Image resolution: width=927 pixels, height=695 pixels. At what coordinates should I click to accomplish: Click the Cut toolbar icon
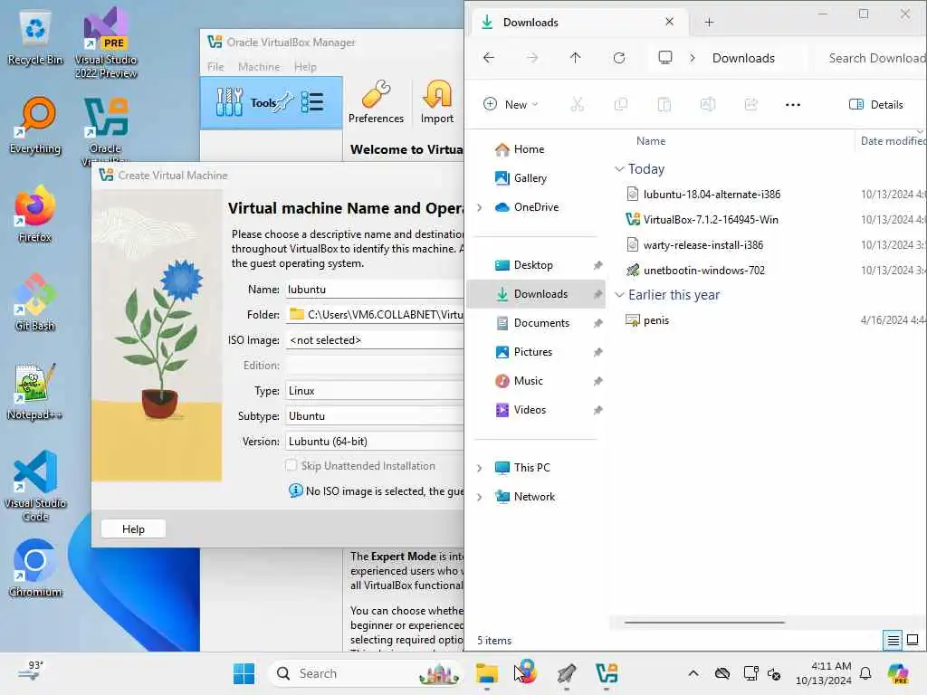[x=577, y=105]
